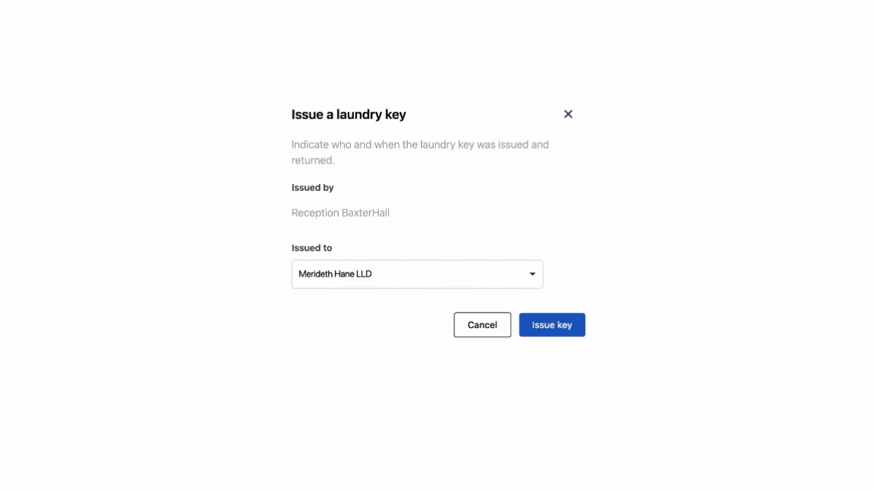The image size is (873, 491).
Task: Select the Reception BaxterHall issuer text
Action: [x=340, y=213]
